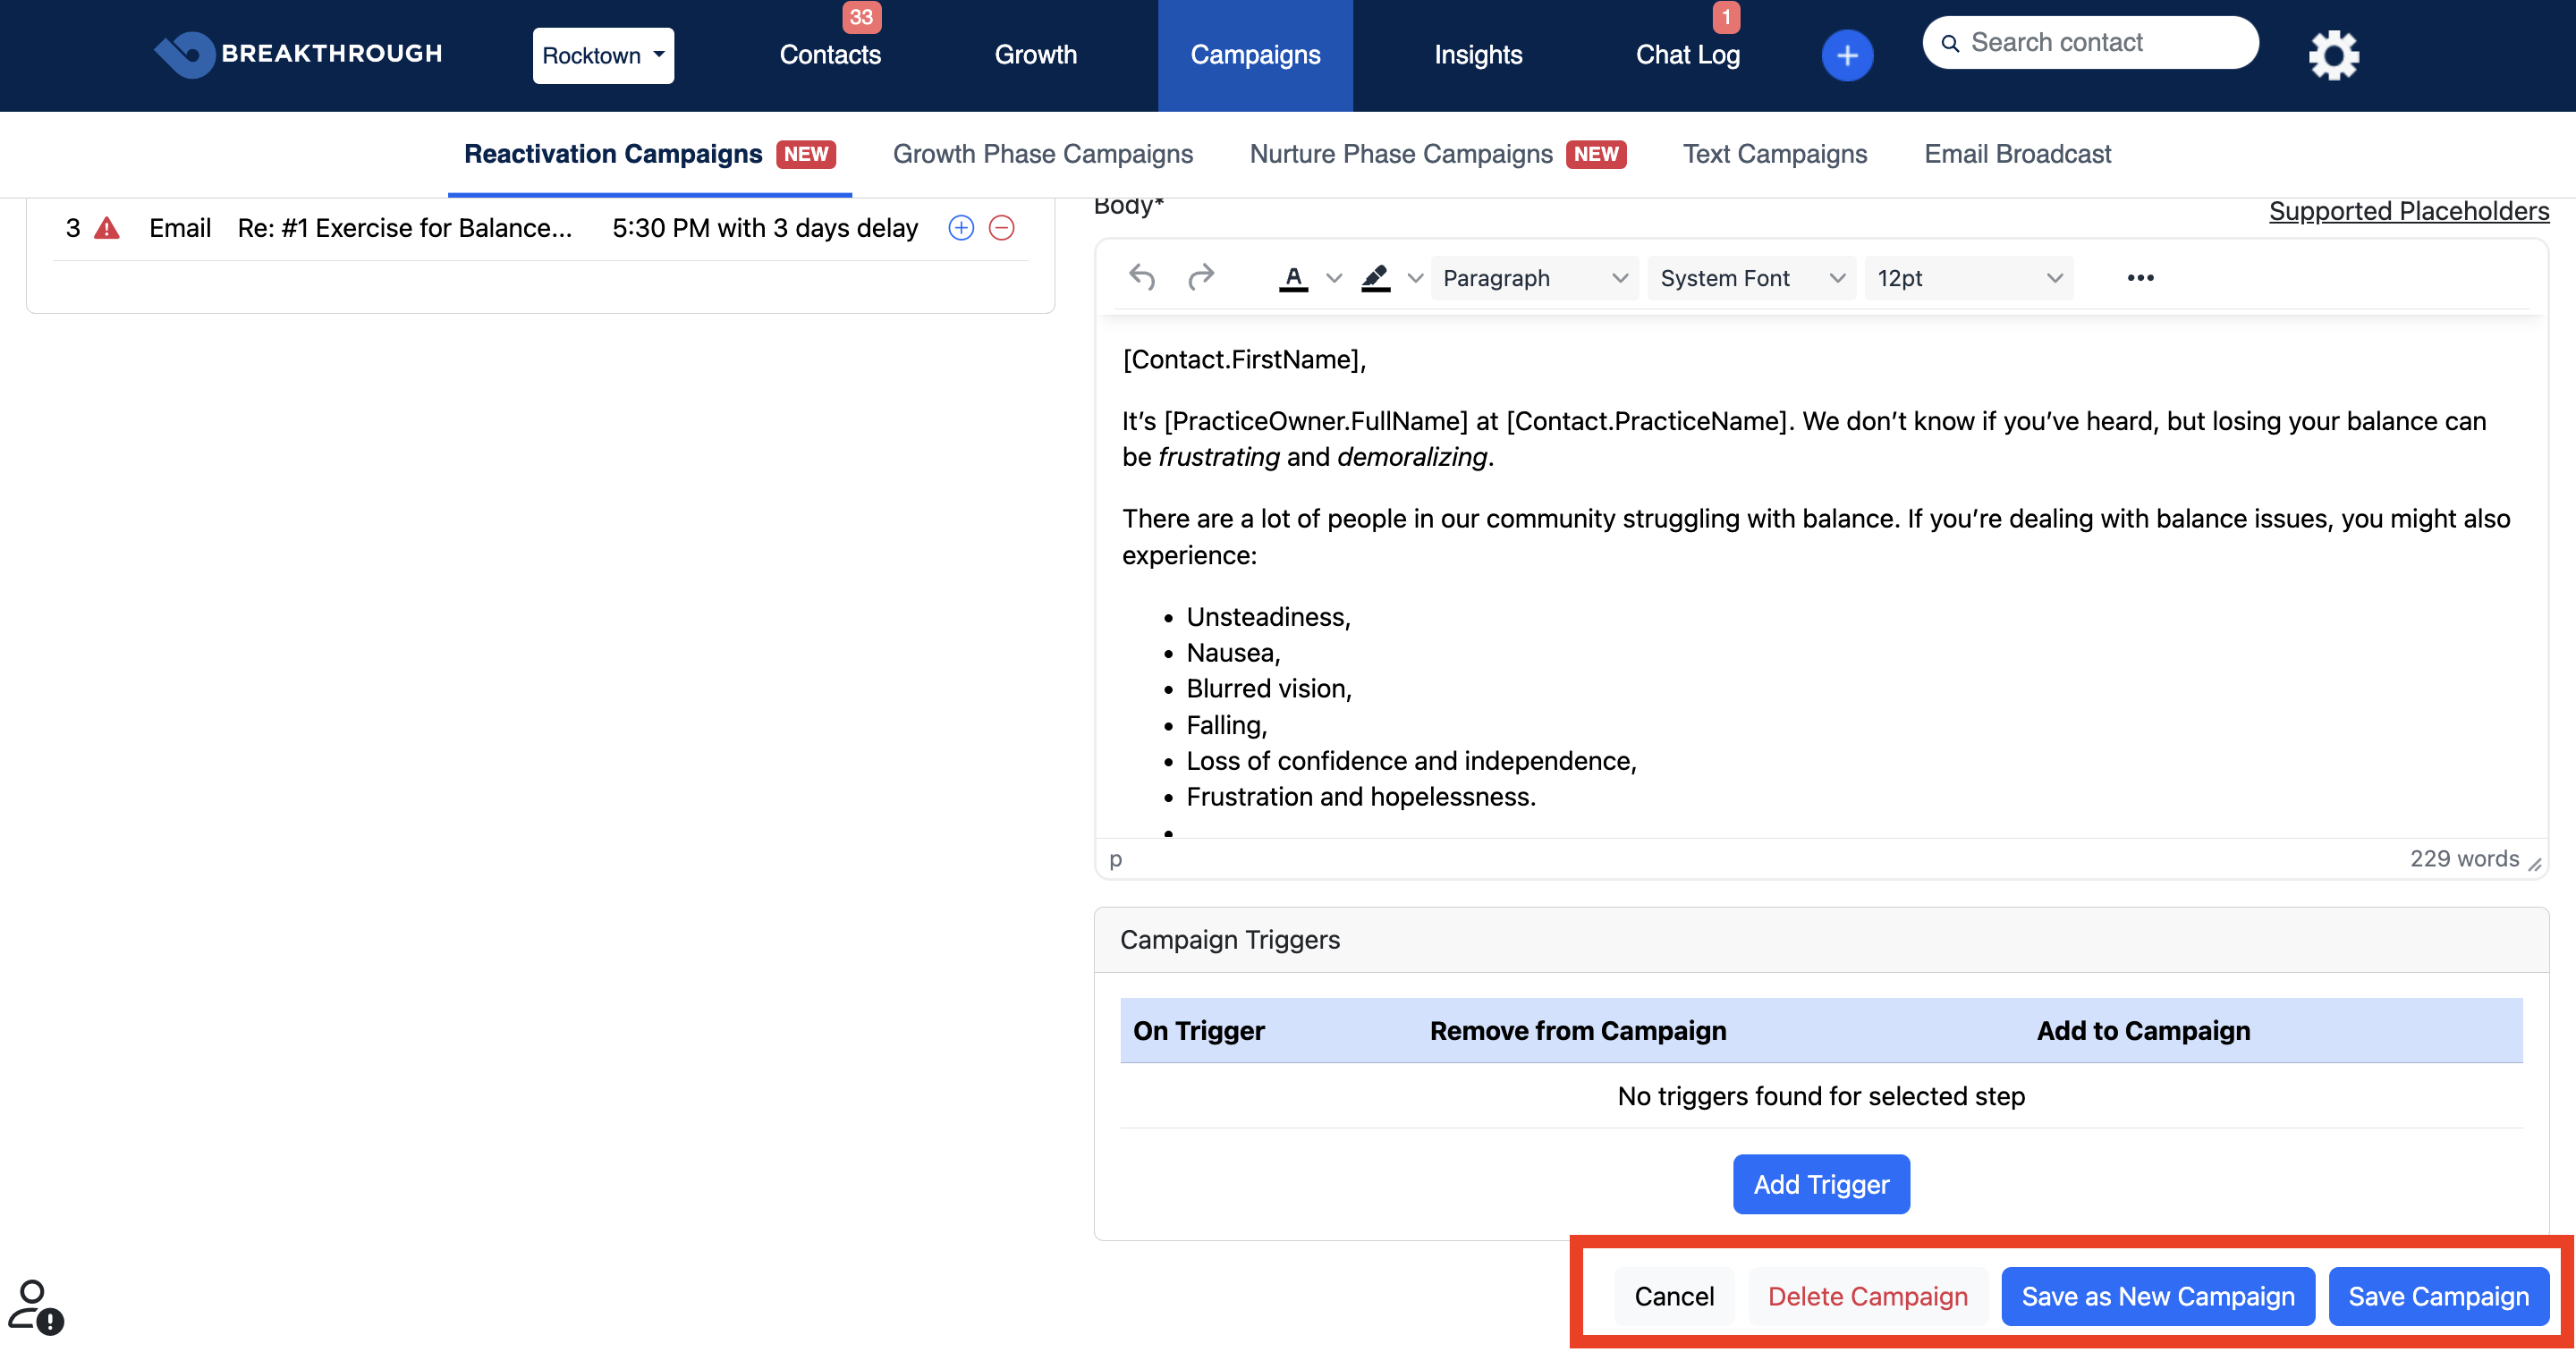Image resolution: width=2576 pixels, height=1352 pixels.
Task: Expand the text color dropdown arrow
Action: (x=1333, y=277)
